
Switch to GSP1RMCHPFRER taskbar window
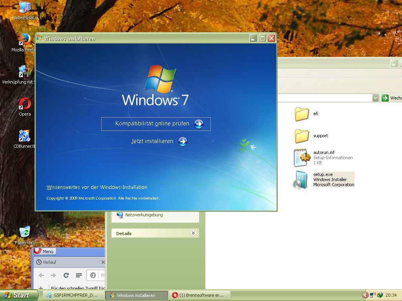click(x=73, y=296)
